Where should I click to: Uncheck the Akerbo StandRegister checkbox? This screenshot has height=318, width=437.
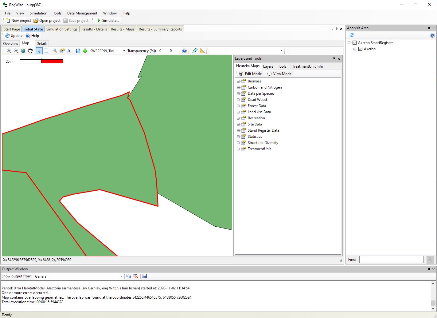(355, 43)
